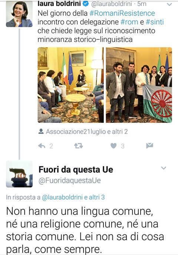Open the #rom hashtag link

tap(129, 22)
